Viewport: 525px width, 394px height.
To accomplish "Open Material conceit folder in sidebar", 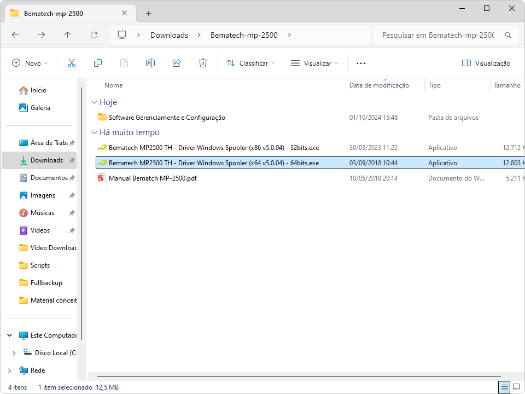I will pos(48,300).
